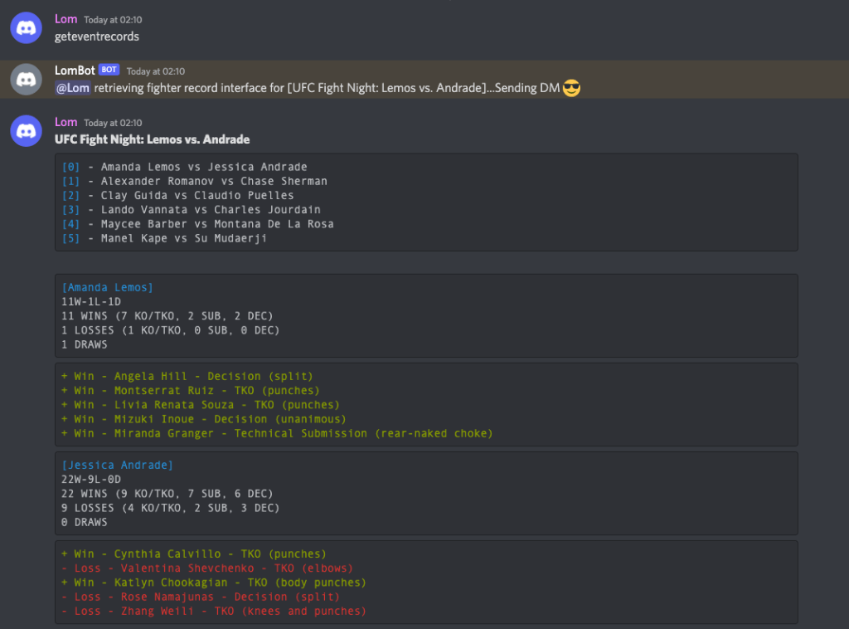Screen dimensions: 849x629
Task: Click the Win - Angela Hill result line
Action: pyautogui.click(x=187, y=377)
